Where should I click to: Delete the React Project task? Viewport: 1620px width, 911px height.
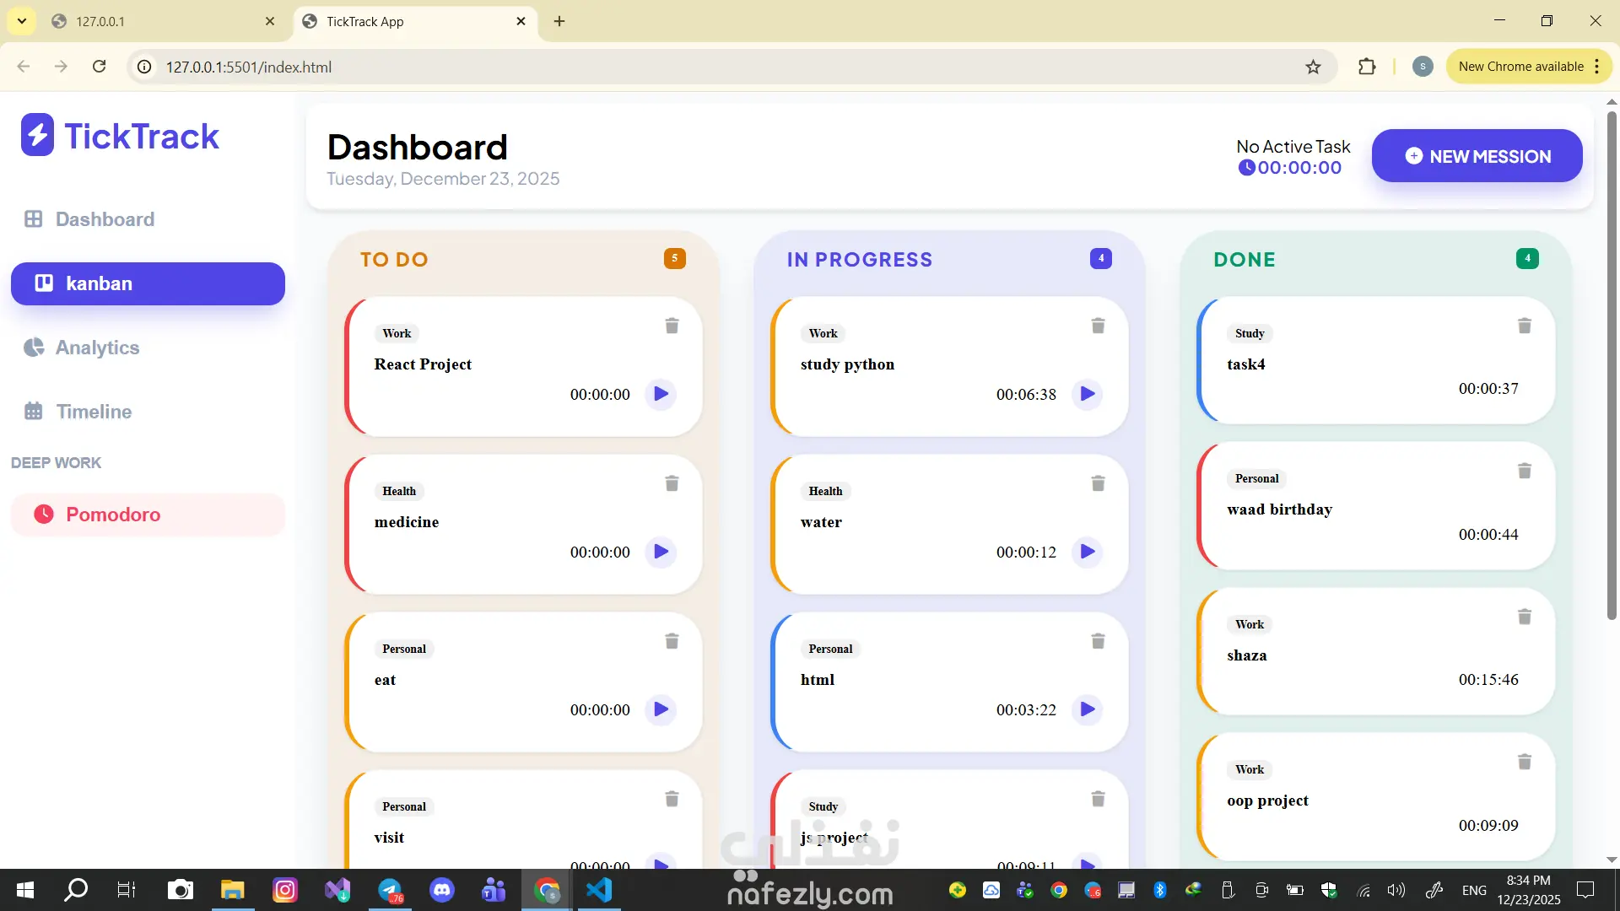[x=672, y=326]
